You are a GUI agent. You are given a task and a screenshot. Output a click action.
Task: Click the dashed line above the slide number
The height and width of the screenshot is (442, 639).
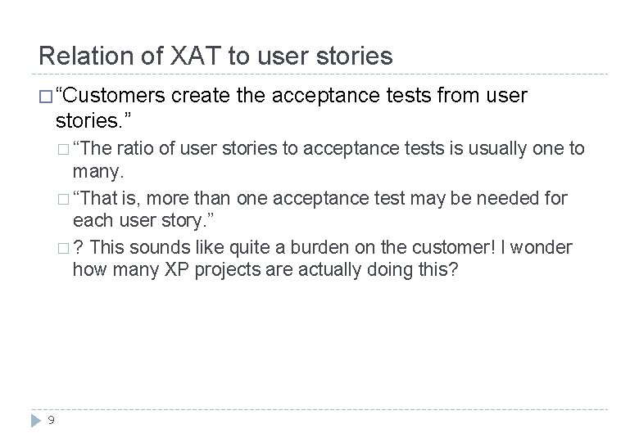click(x=328, y=408)
